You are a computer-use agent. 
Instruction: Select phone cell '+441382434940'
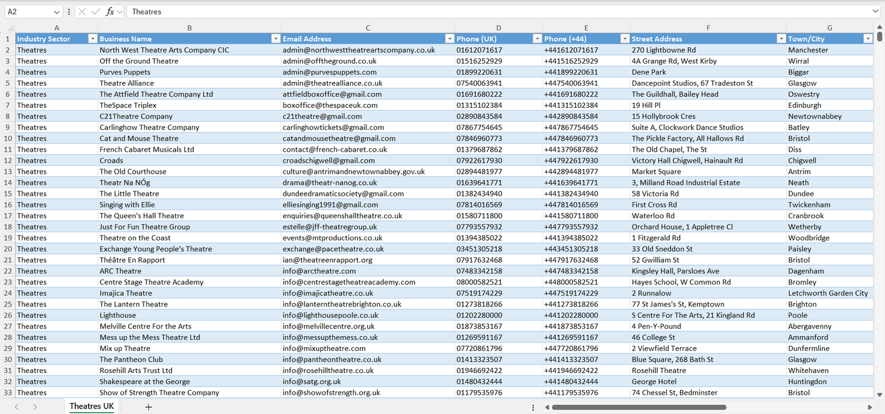pyautogui.click(x=586, y=193)
